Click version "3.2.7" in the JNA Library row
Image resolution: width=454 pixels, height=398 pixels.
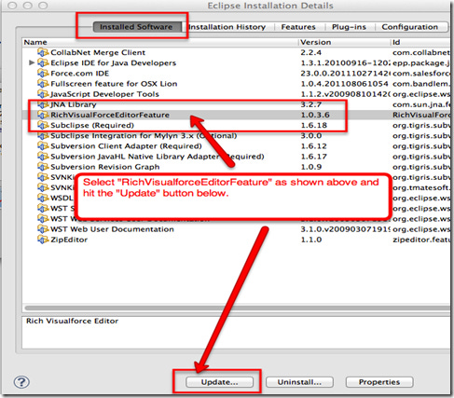311,104
